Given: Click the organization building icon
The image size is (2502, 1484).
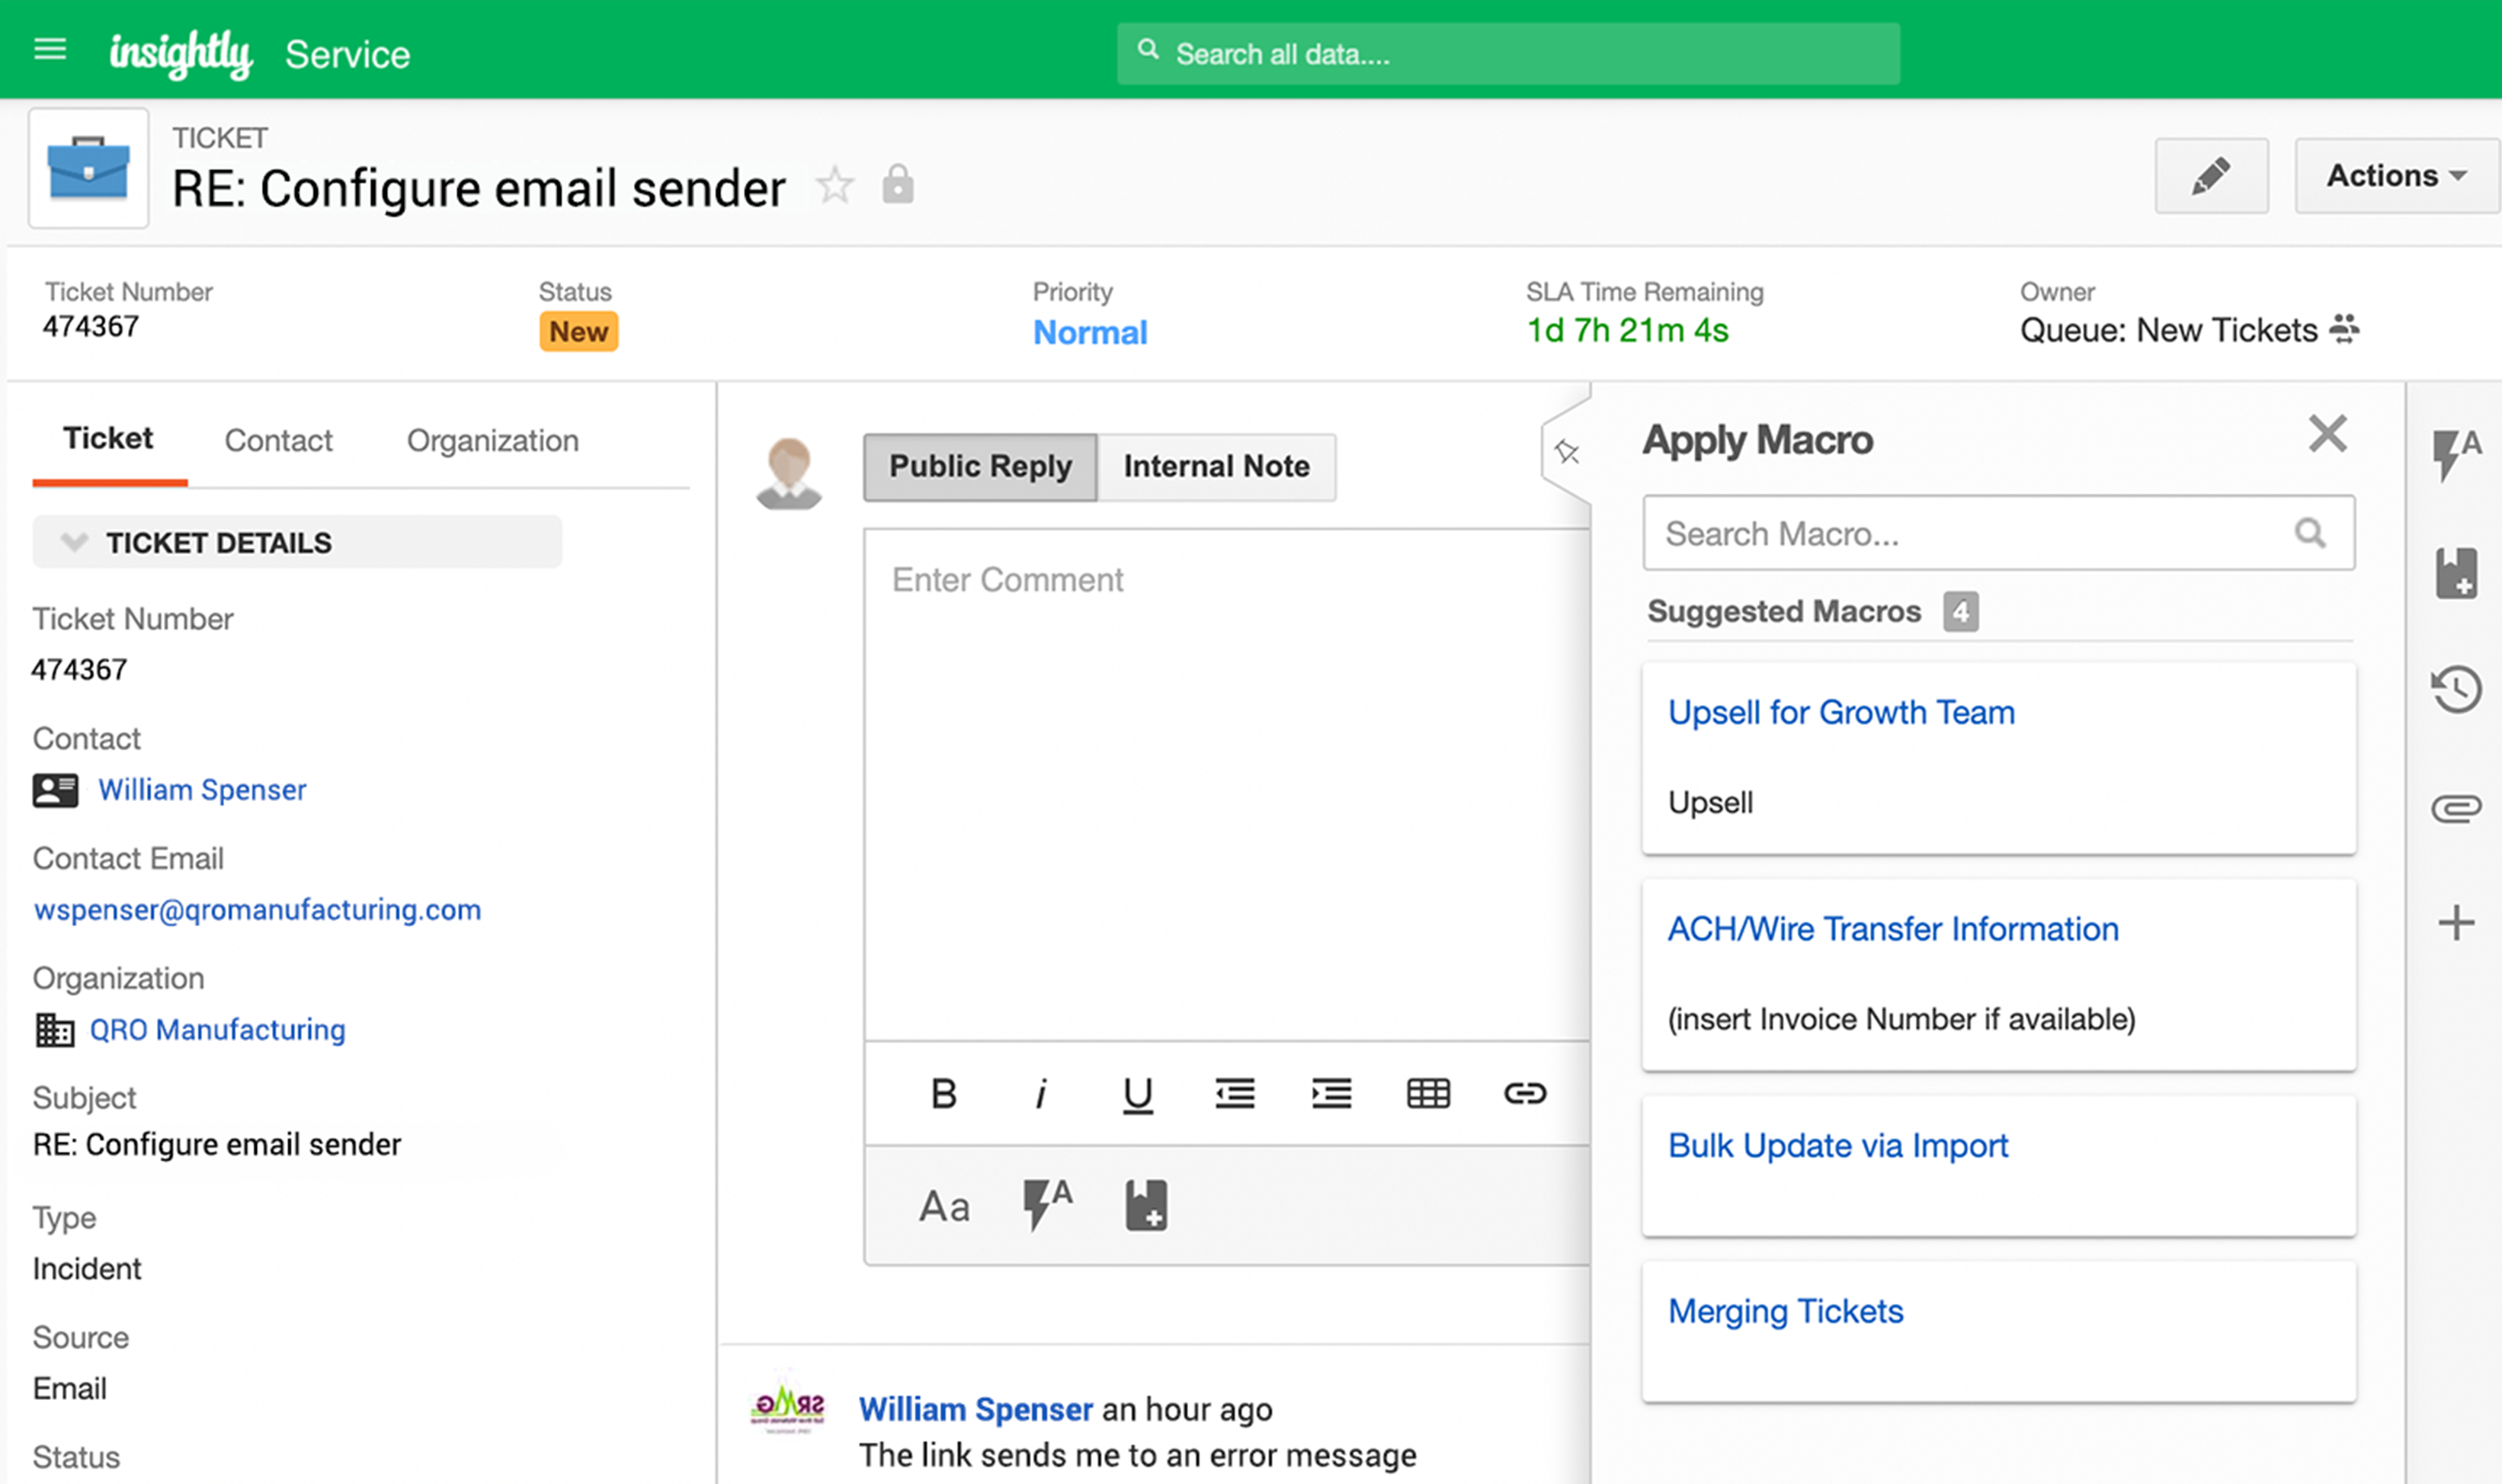Looking at the screenshot, I should coord(55,1030).
